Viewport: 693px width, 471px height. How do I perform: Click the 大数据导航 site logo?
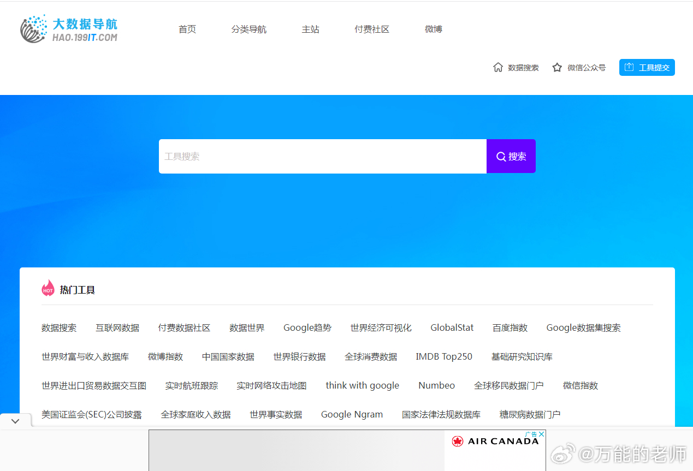pyautogui.click(x=69, y=29)
